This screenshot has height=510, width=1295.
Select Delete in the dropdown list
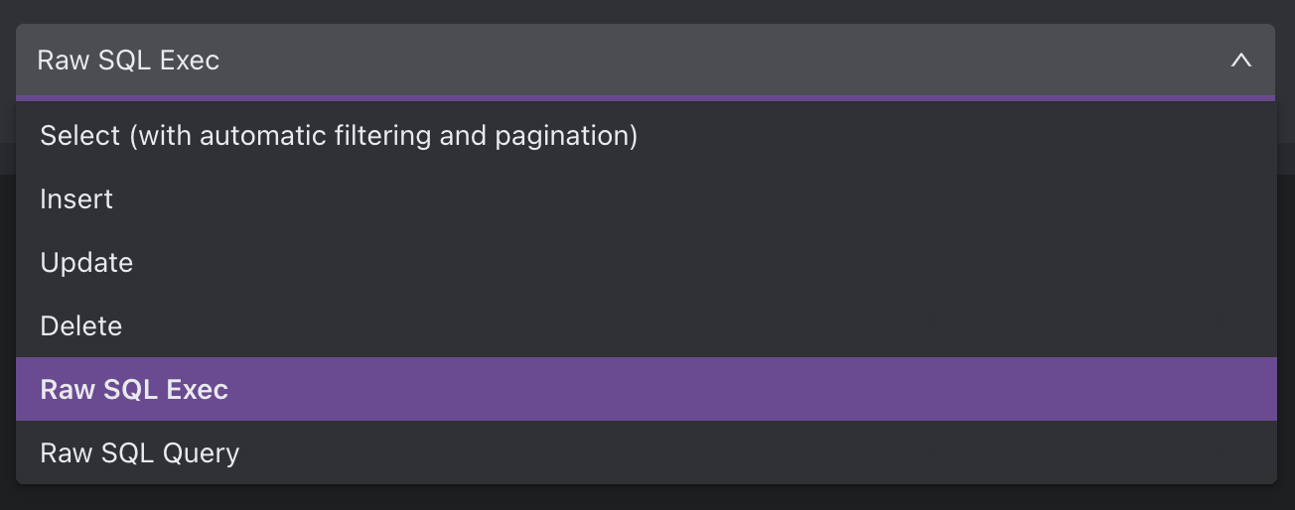point(646,325)
